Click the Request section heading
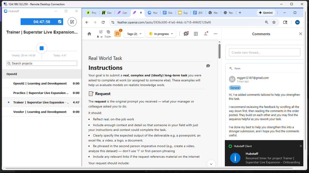This screenshot has height=173, width=309. (103, 94)
